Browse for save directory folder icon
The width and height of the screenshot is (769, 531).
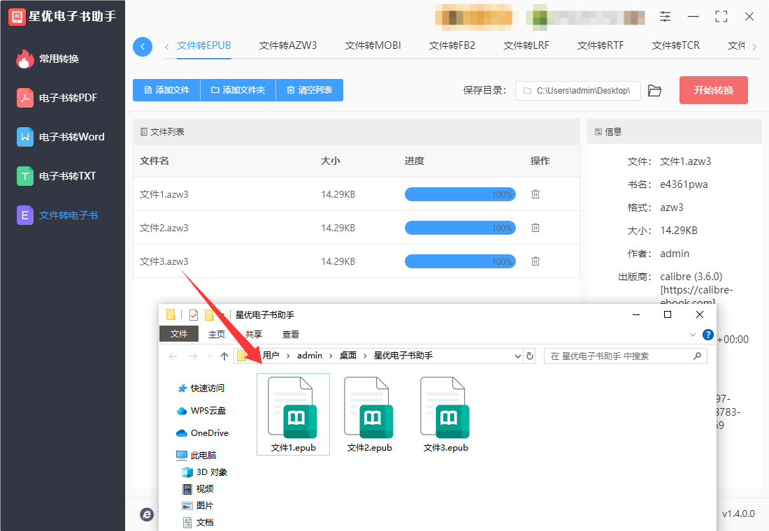point(655,91)
